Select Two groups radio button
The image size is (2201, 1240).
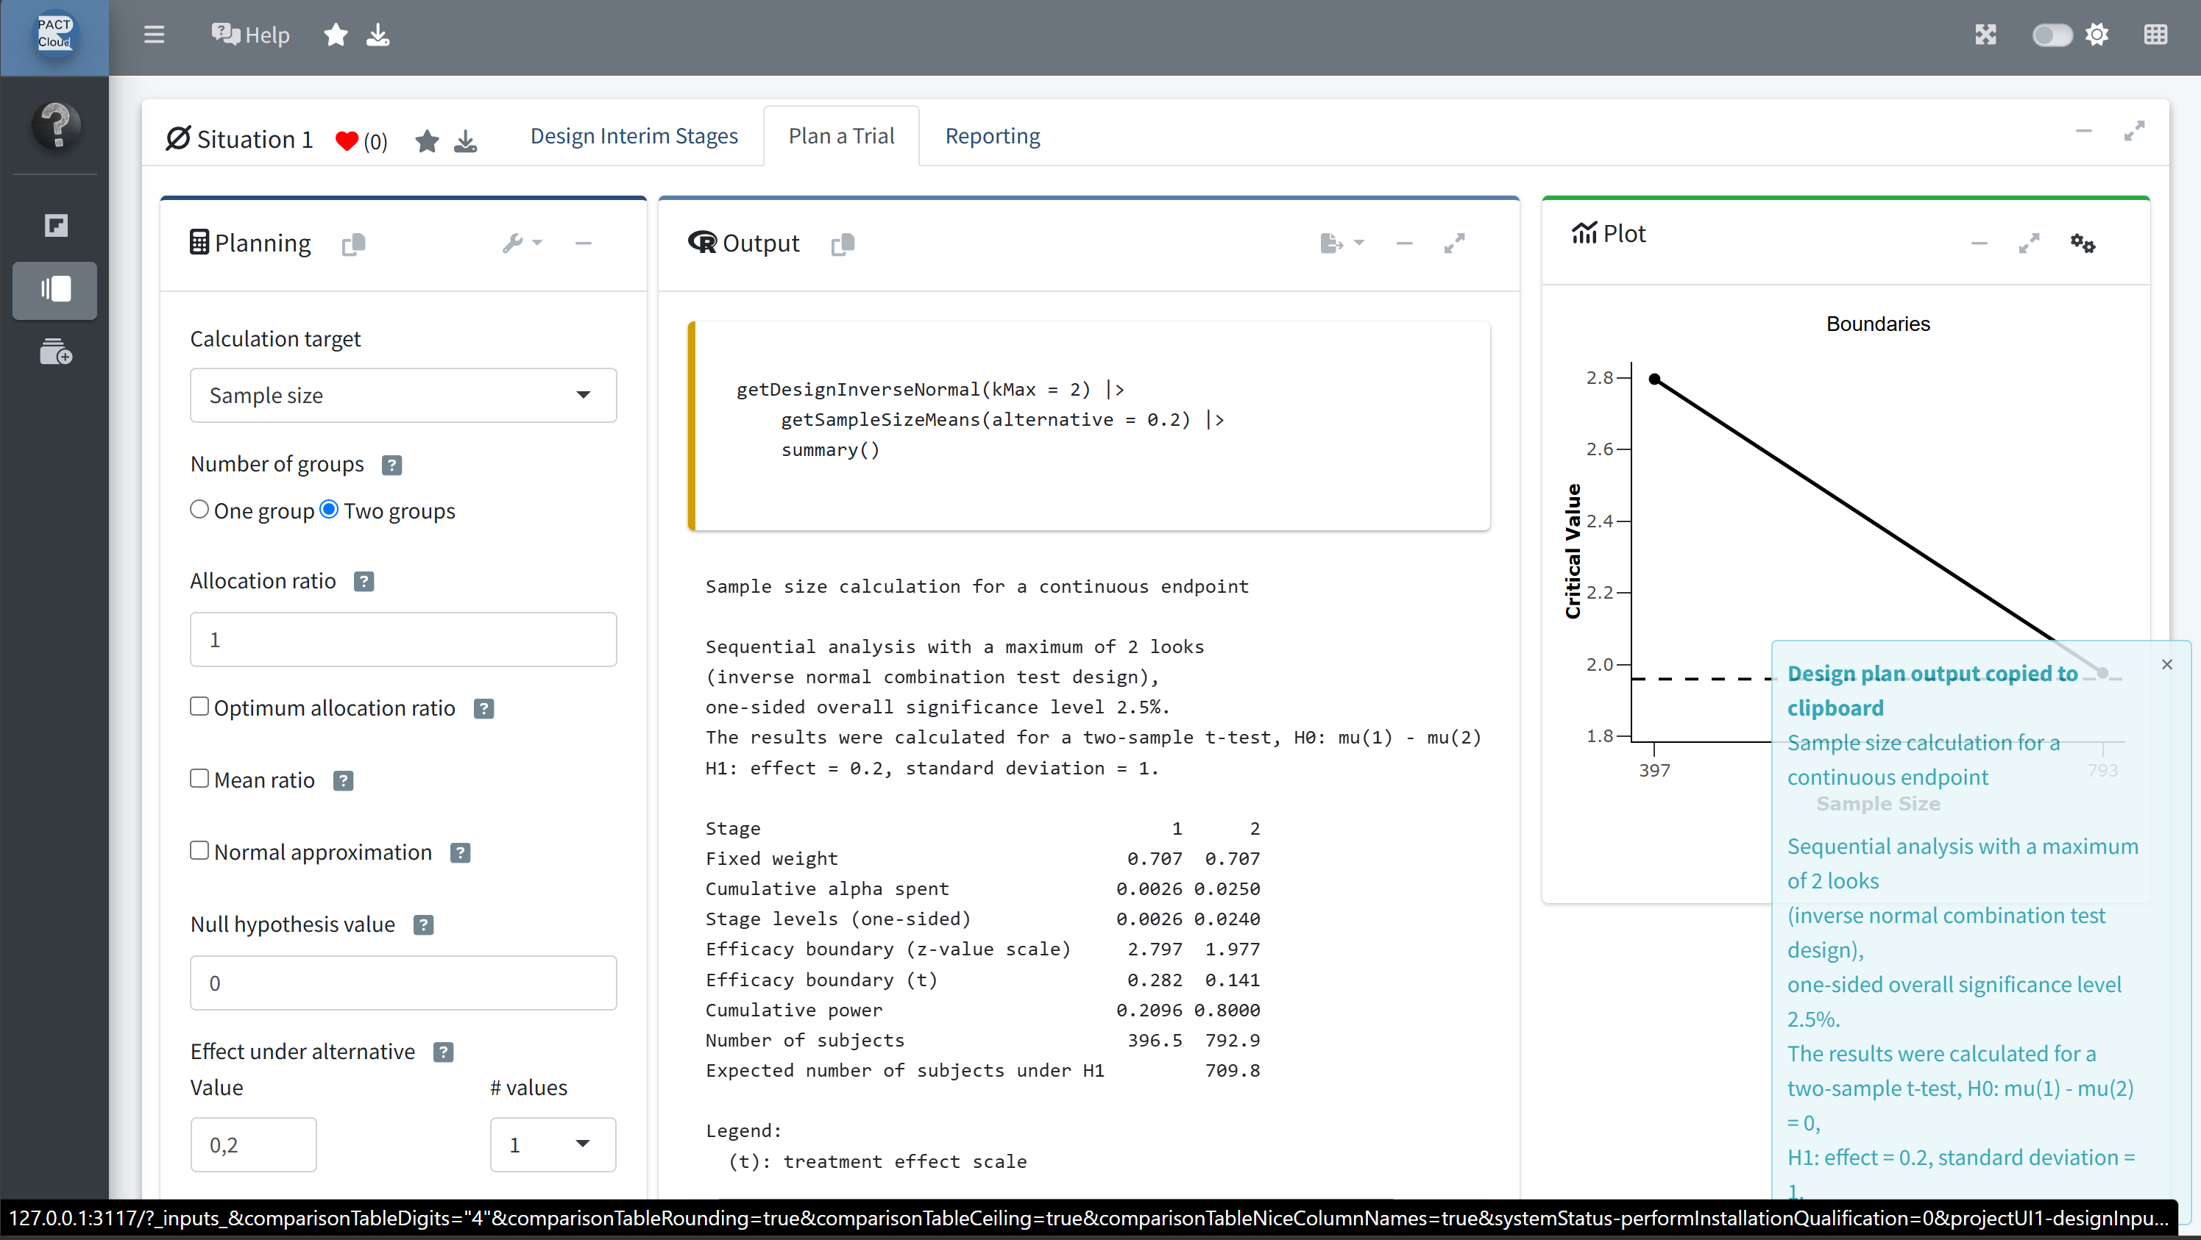[x=329, y=509]
